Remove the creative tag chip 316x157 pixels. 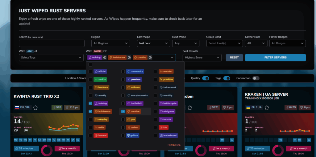point(150,58)
